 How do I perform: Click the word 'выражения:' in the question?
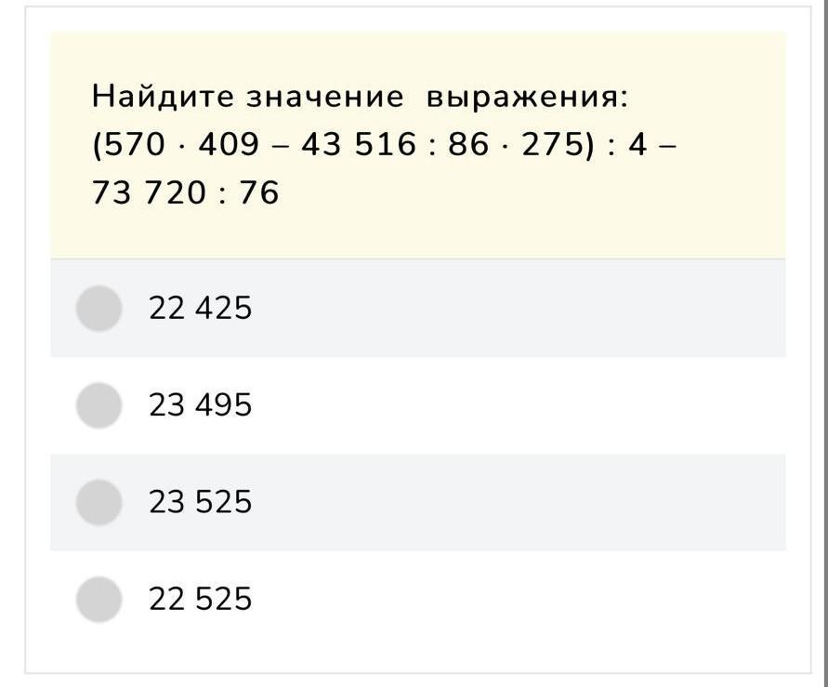pyautogui.click(x=527, y=98)
